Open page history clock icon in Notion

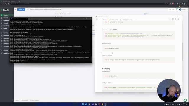pos(176,19)
